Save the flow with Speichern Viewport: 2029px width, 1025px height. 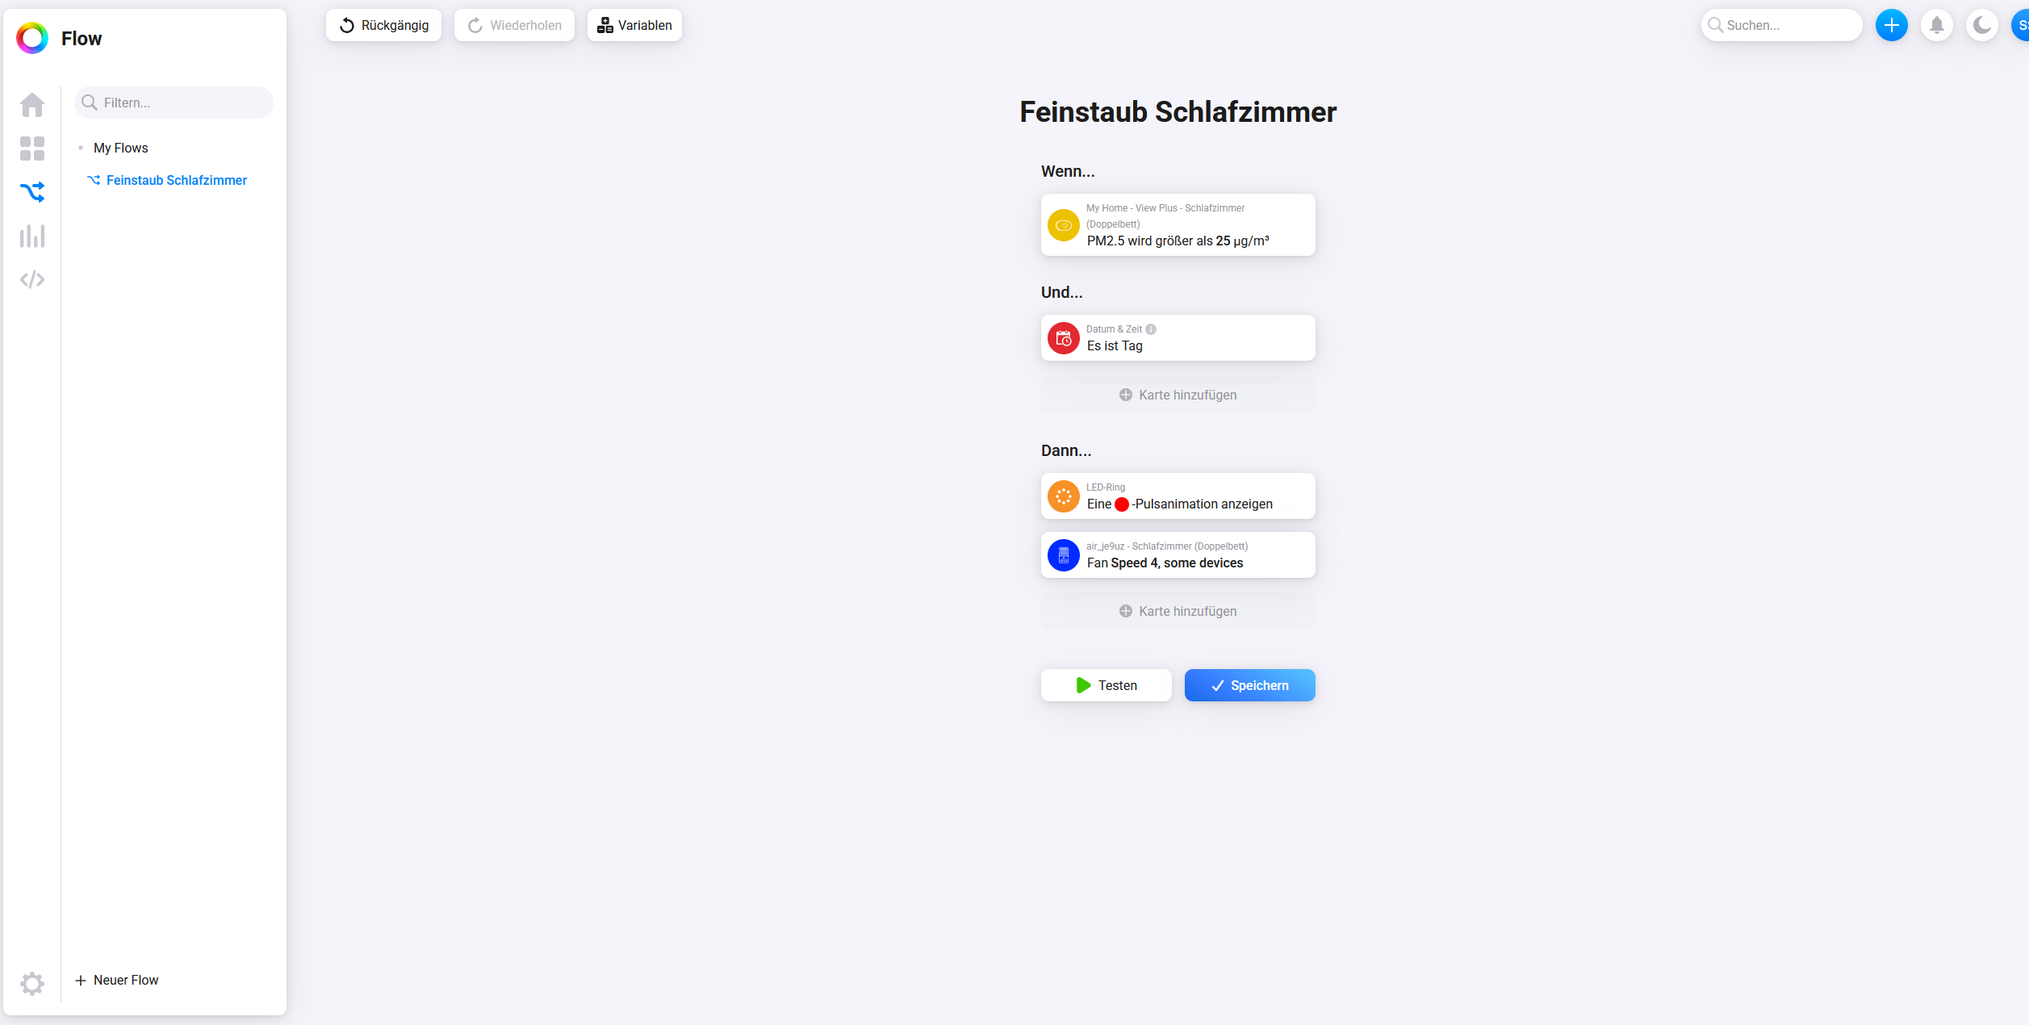(x=1249, y=685)
